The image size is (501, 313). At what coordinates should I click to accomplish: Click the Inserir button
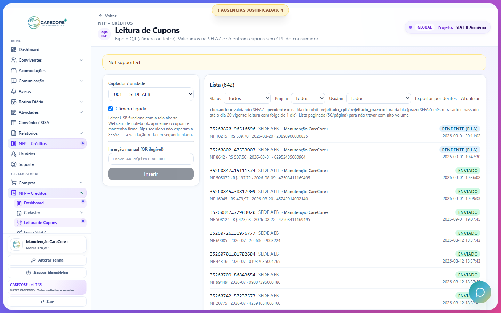pos(151,174)
